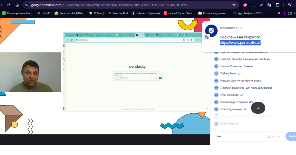This screenshot has height=155, width=296.
Task: Click the ОК avatar for Ольга Квак
Action: click(216, 123)
